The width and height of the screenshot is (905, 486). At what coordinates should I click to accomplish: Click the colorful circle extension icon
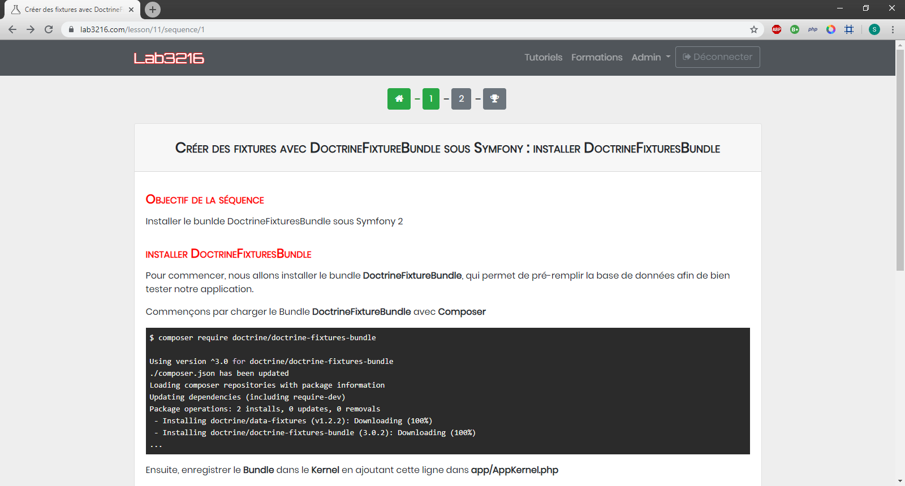[831, 29]
